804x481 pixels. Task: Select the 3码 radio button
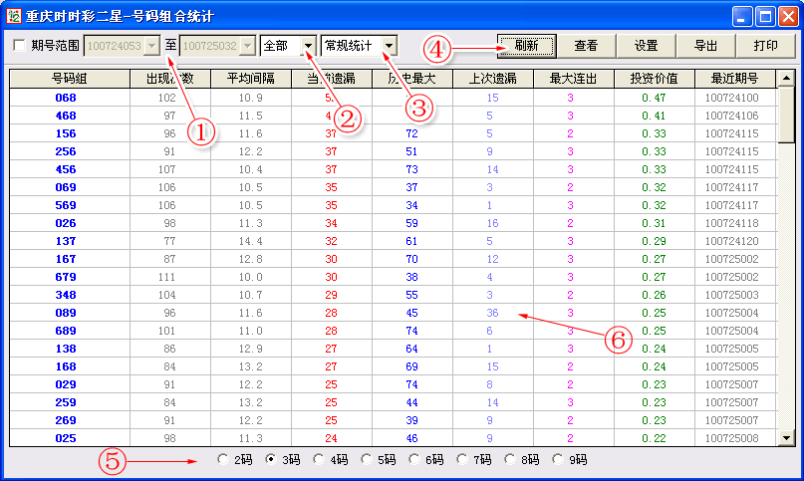click(x=271, y=459)
